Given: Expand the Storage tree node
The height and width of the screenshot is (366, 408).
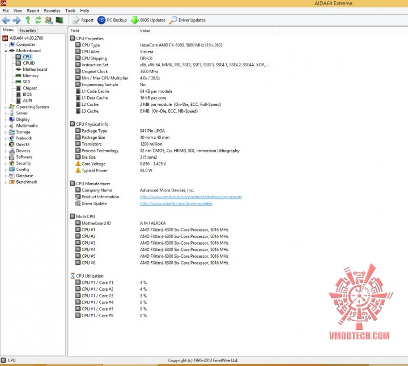Looking at the screenshot, I should 6,132.
